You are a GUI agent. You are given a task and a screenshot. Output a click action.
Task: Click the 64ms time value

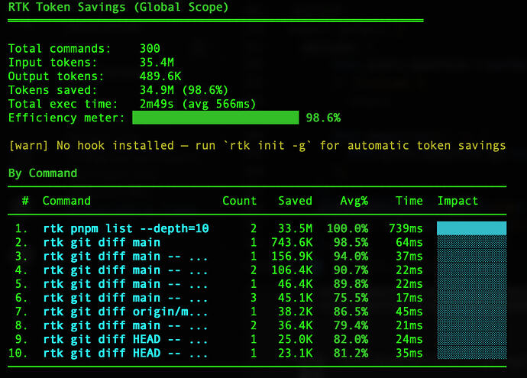click(409, 242)
